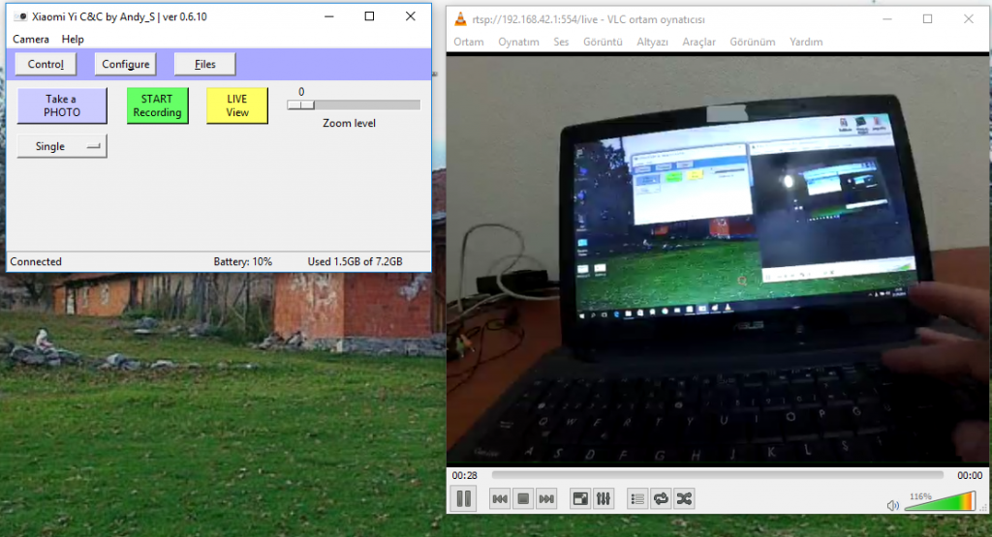Skip to previous media in VLC
The image size is (992, 537).
(500, 499)
